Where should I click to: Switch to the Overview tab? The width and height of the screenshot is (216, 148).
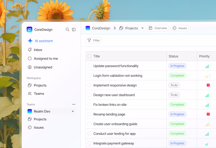click(158, 28)
